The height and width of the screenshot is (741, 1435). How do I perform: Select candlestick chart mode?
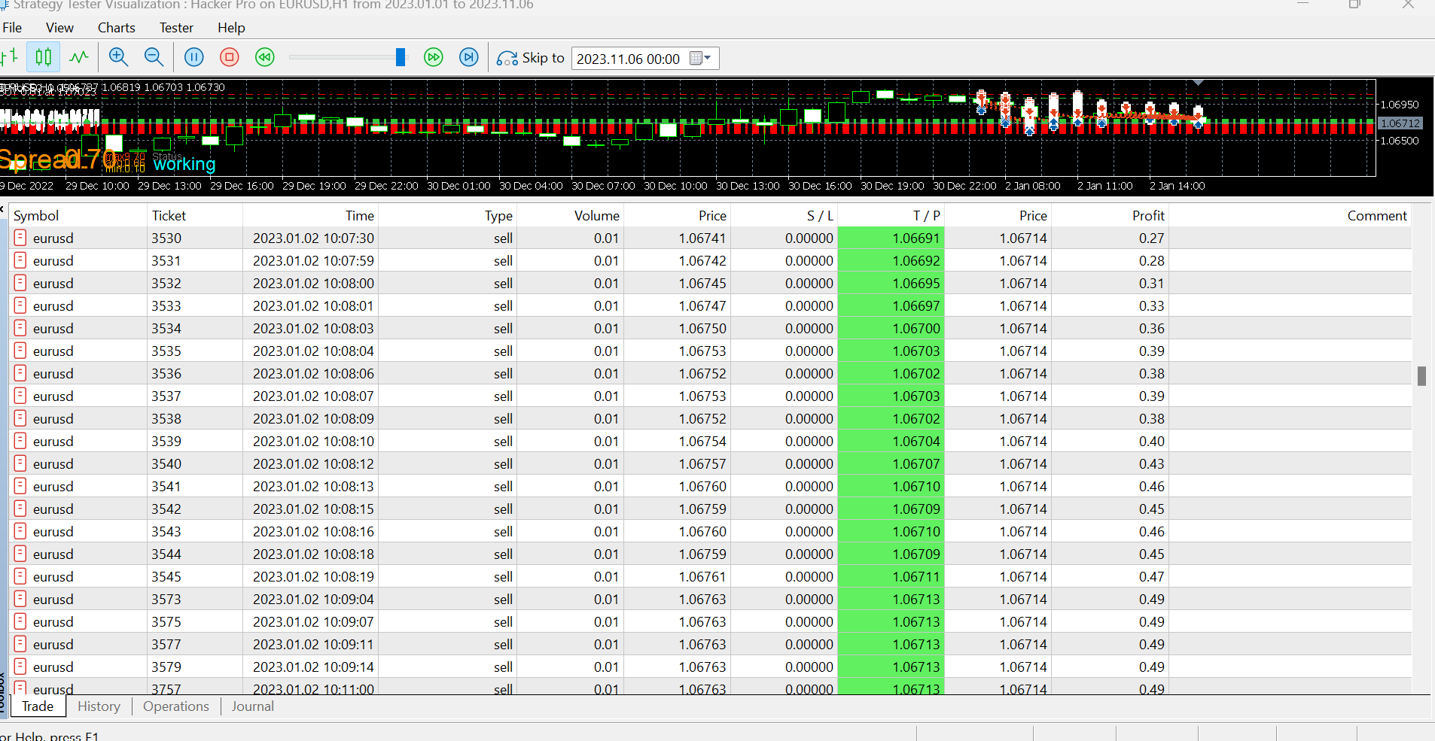coord(44,57)
